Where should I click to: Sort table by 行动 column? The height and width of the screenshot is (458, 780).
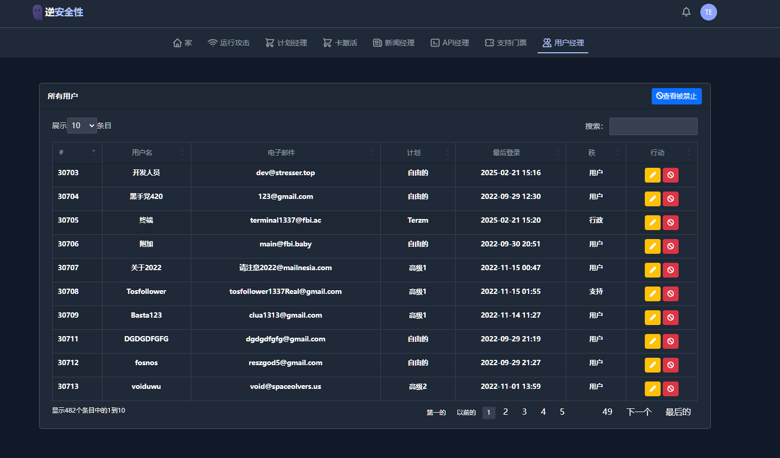point(662,152)
